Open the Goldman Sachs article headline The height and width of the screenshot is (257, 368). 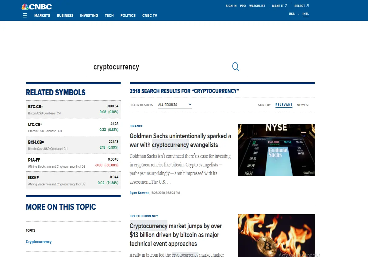point(180,140)
